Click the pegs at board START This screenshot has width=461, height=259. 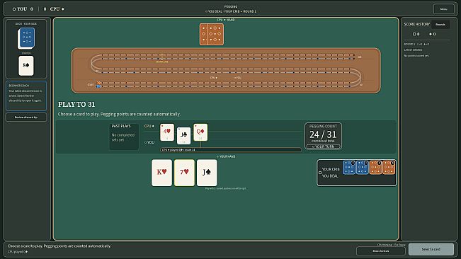point(99,85)
